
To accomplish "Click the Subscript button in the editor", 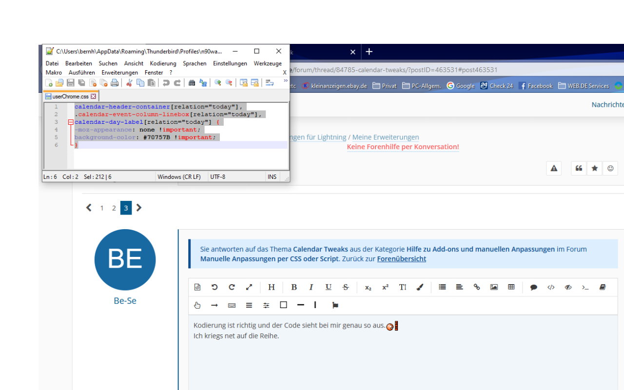I will 368,287.
